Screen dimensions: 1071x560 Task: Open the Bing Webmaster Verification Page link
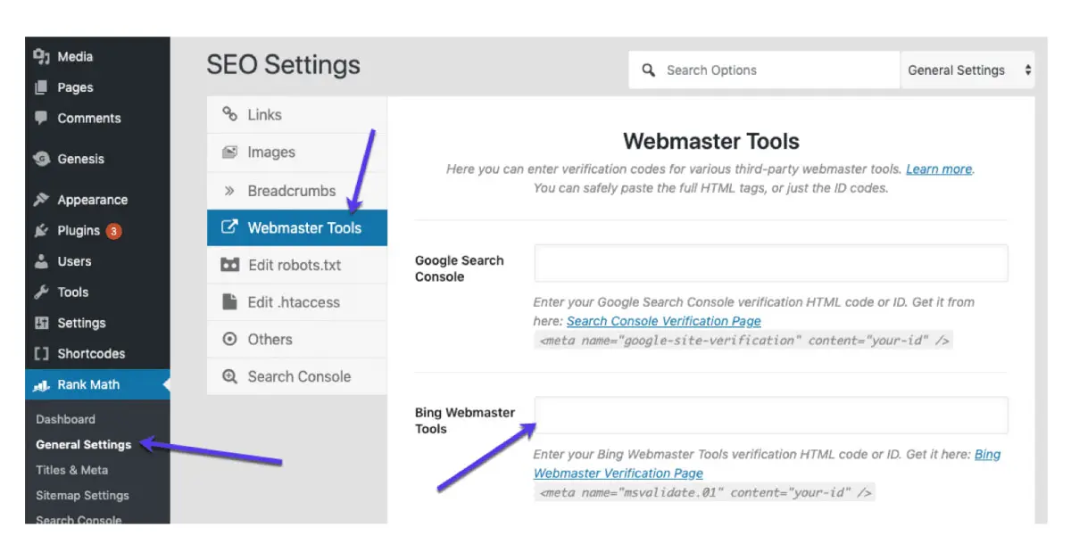click(x=618, y=474)
